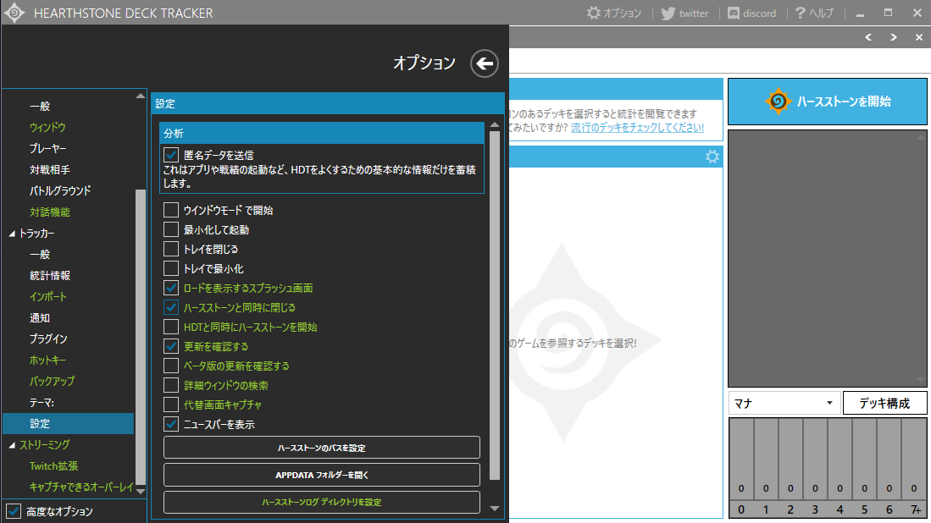Select 統計情報 in options sidebar
Viewport: 931px width, 523px height.
(x=50, y=276)
